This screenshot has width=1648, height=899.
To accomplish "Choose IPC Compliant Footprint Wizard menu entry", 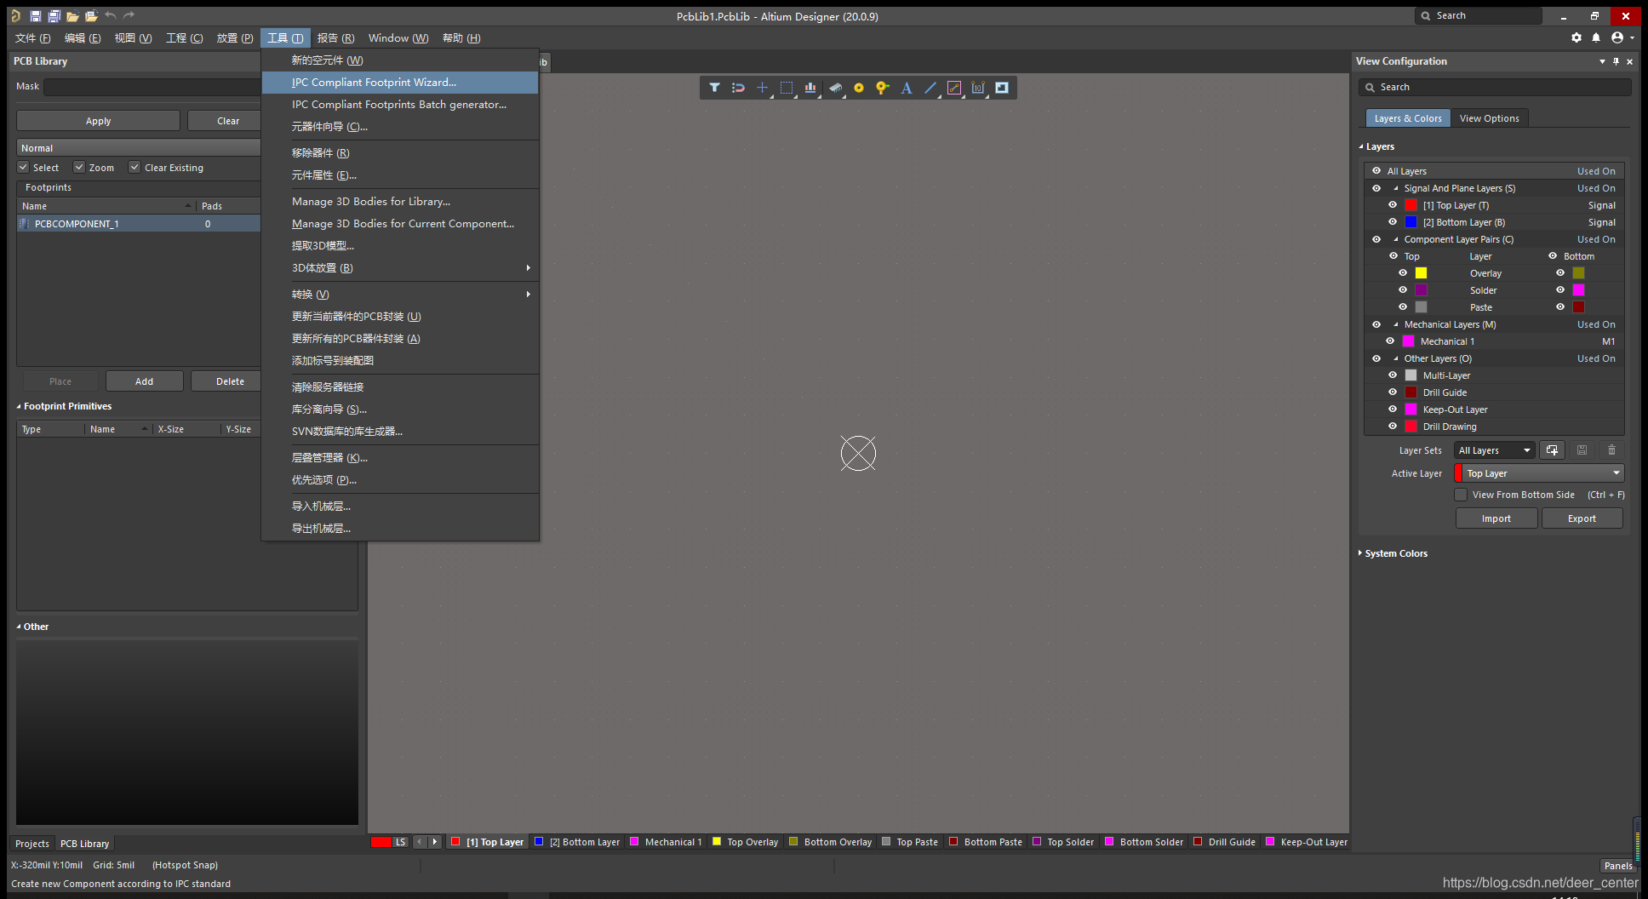I will [x=374, y=83].
